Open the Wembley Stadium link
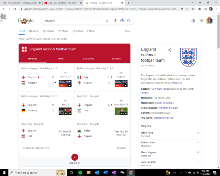This screenshot has height=176, width=220. tap(168, 108)
